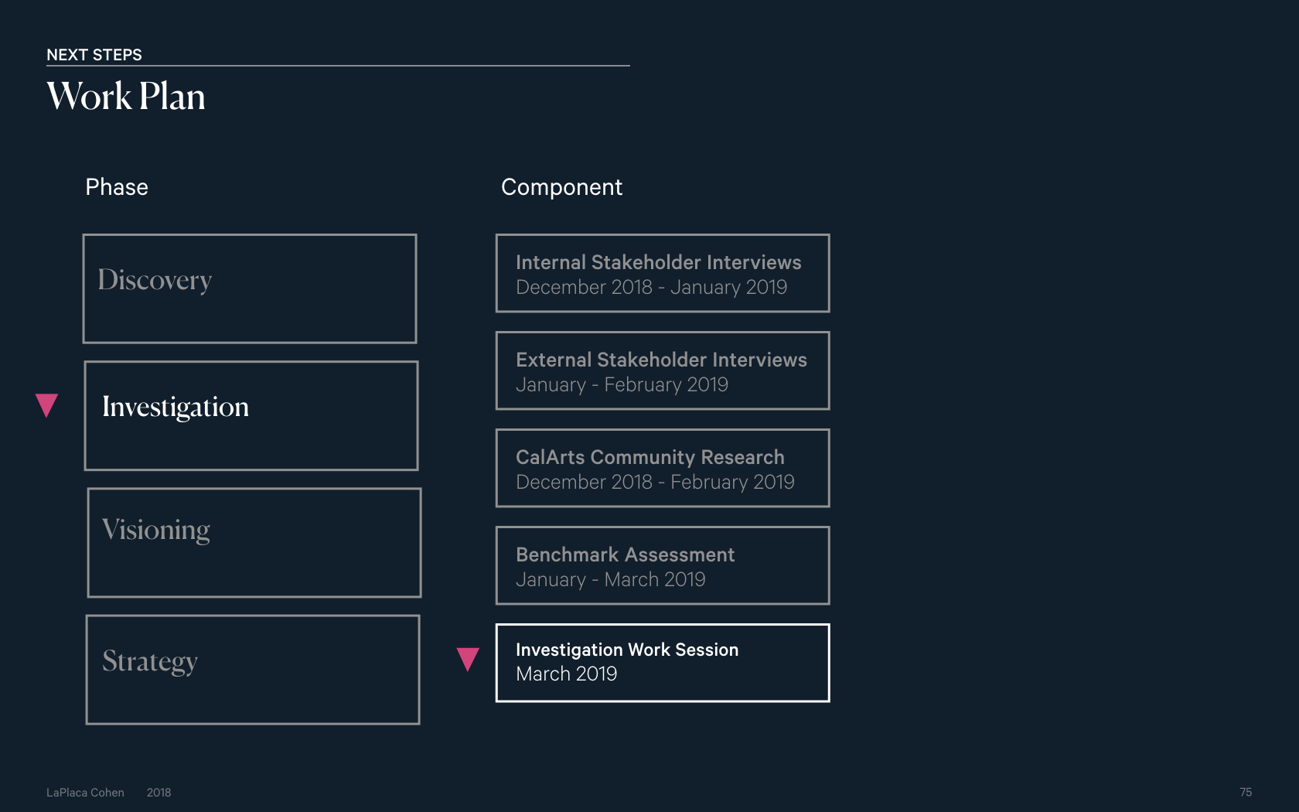
Task: Open the Internal Stakeholder Interviews component
Action: click(x=663, y=273)
